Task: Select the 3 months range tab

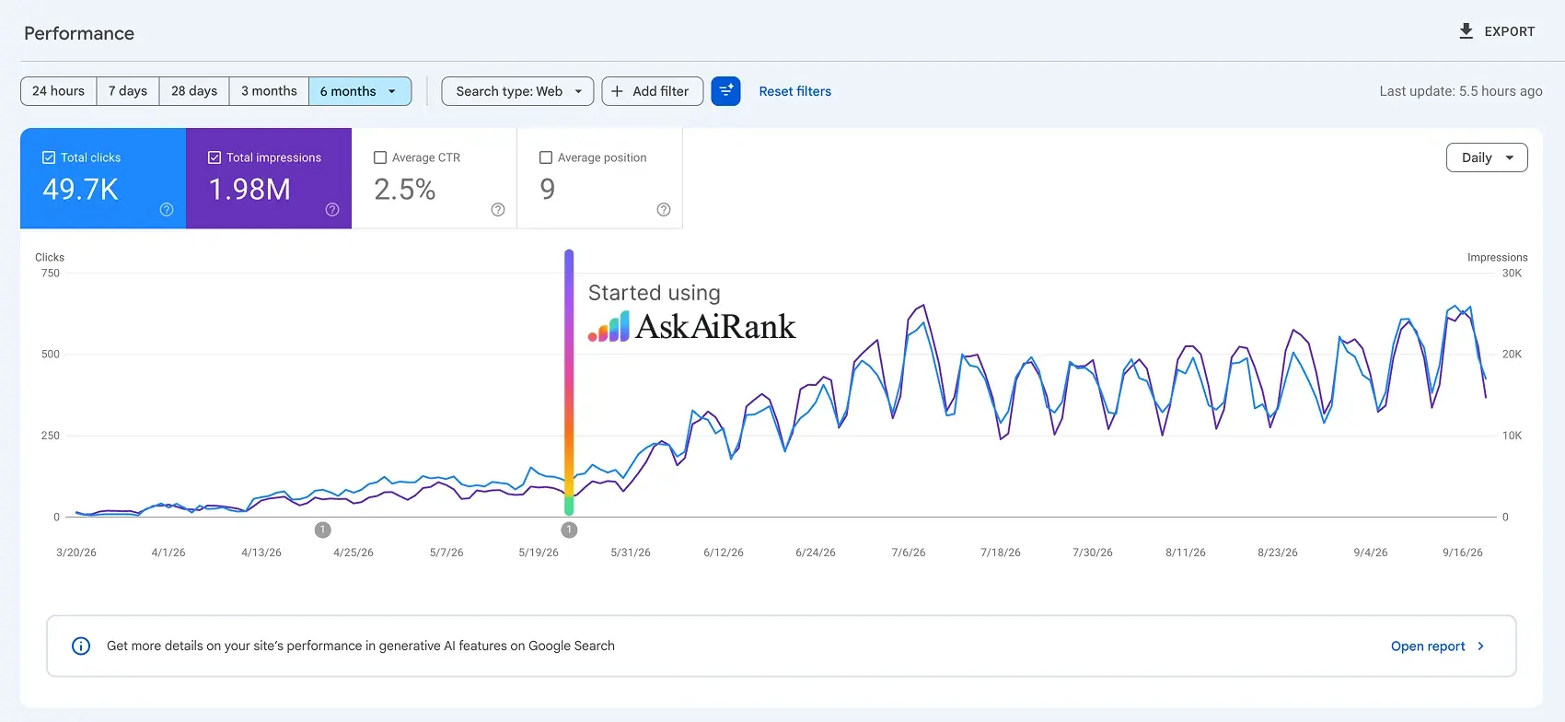Action: click(269, 91)
